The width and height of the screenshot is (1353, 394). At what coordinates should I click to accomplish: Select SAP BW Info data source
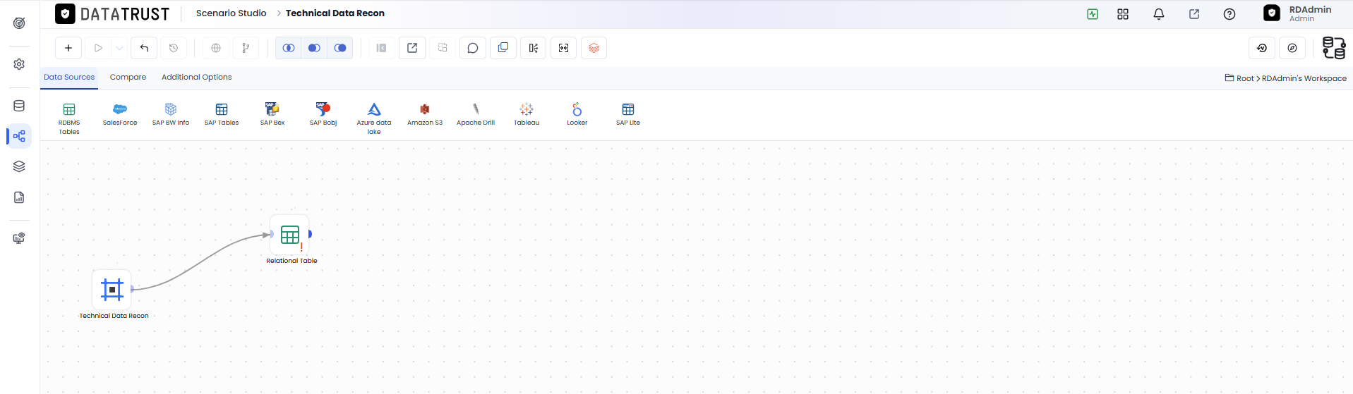[x=171, y=114]
